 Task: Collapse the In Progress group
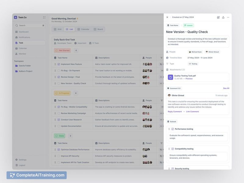[62, 93]
